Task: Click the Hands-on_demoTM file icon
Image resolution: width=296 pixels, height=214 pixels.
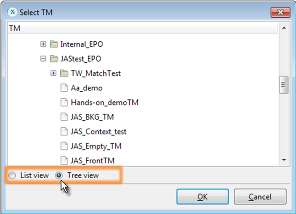Action: click(x=64, y=103)
